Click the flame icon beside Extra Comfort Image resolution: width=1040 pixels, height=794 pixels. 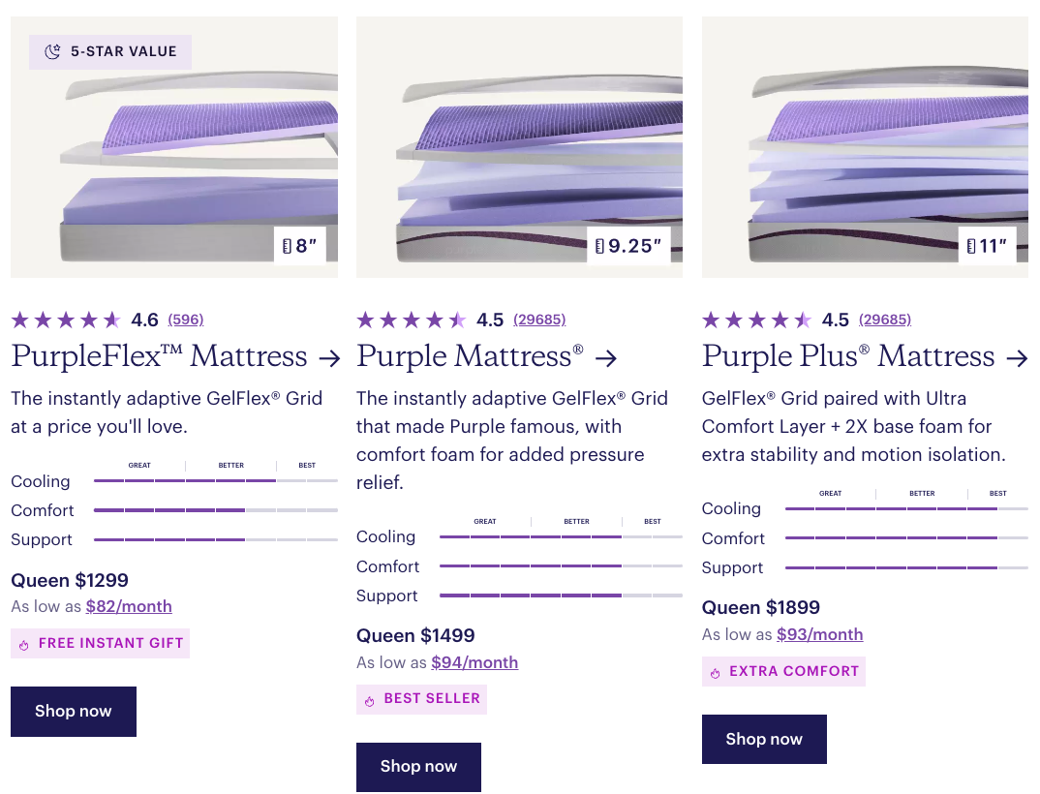[x=716, y=673]
